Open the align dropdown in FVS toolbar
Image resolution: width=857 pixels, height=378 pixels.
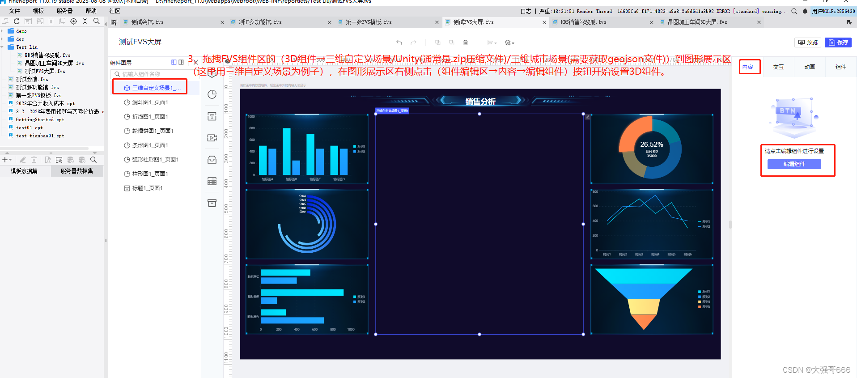492,42
